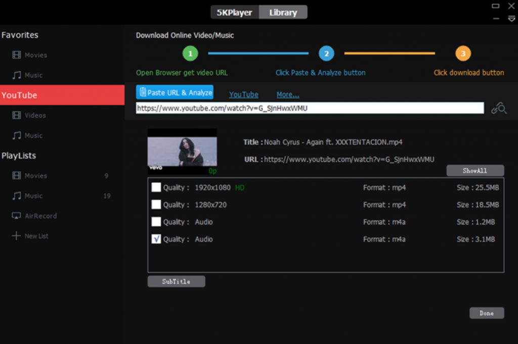518x344 pixels.
Task: Click the Noah Cyrus video thumbnail
Action: tap(182, 152)
